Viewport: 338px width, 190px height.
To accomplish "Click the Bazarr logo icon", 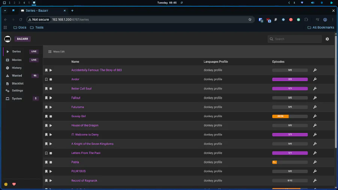I will (x=8, y=39).
